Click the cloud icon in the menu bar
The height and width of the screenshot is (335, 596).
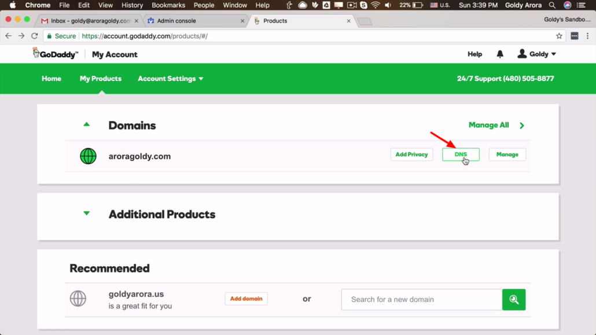click(303, 5)
